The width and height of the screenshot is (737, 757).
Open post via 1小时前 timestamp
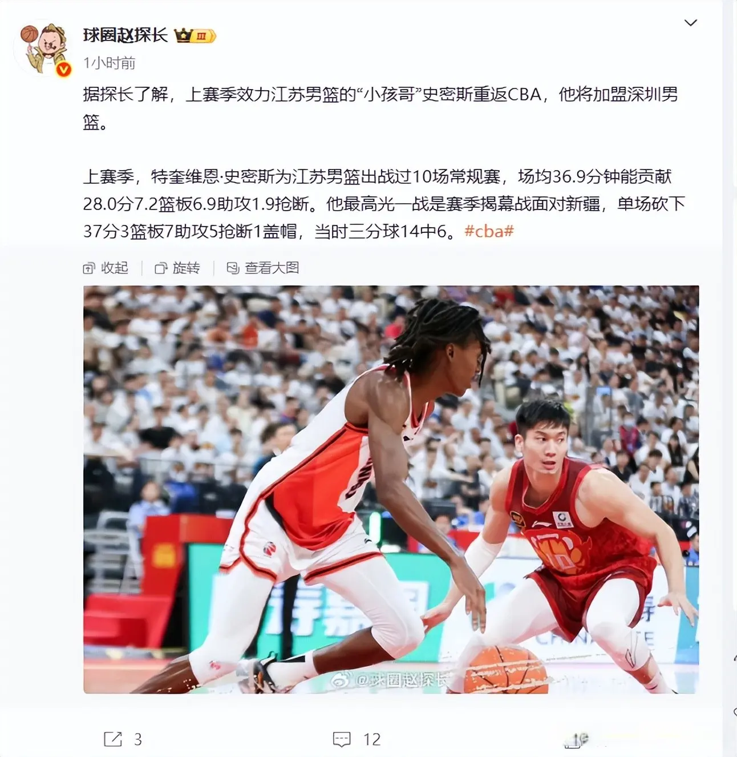point(109,63)
